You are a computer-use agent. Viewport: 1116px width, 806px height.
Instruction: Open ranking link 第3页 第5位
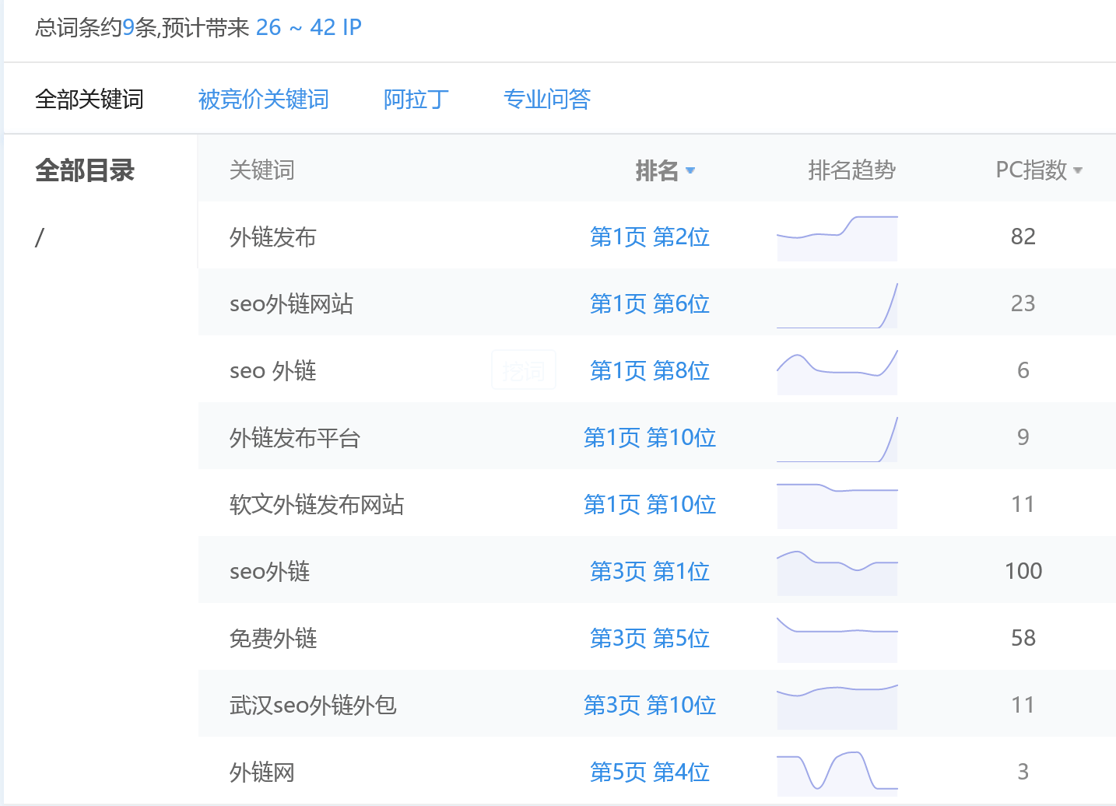(x=650, y=639)
